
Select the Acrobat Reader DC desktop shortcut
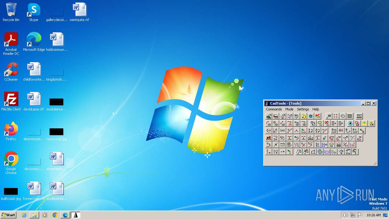point(11,43)
